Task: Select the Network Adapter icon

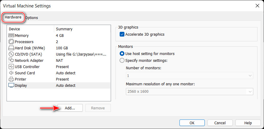Action: pyautogui.click(x=11, y=60)
